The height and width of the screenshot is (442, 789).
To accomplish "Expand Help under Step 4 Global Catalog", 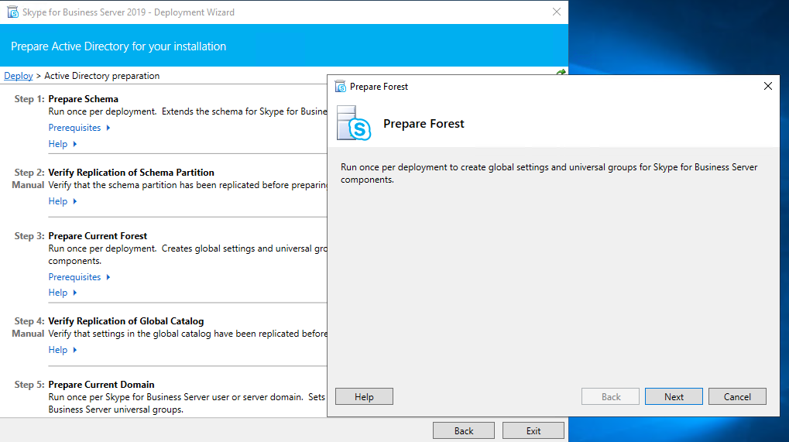I will 63,350.
